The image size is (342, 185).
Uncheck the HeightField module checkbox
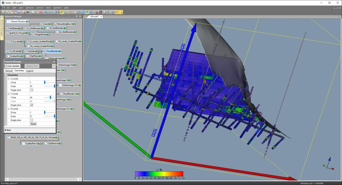[33, 34]
